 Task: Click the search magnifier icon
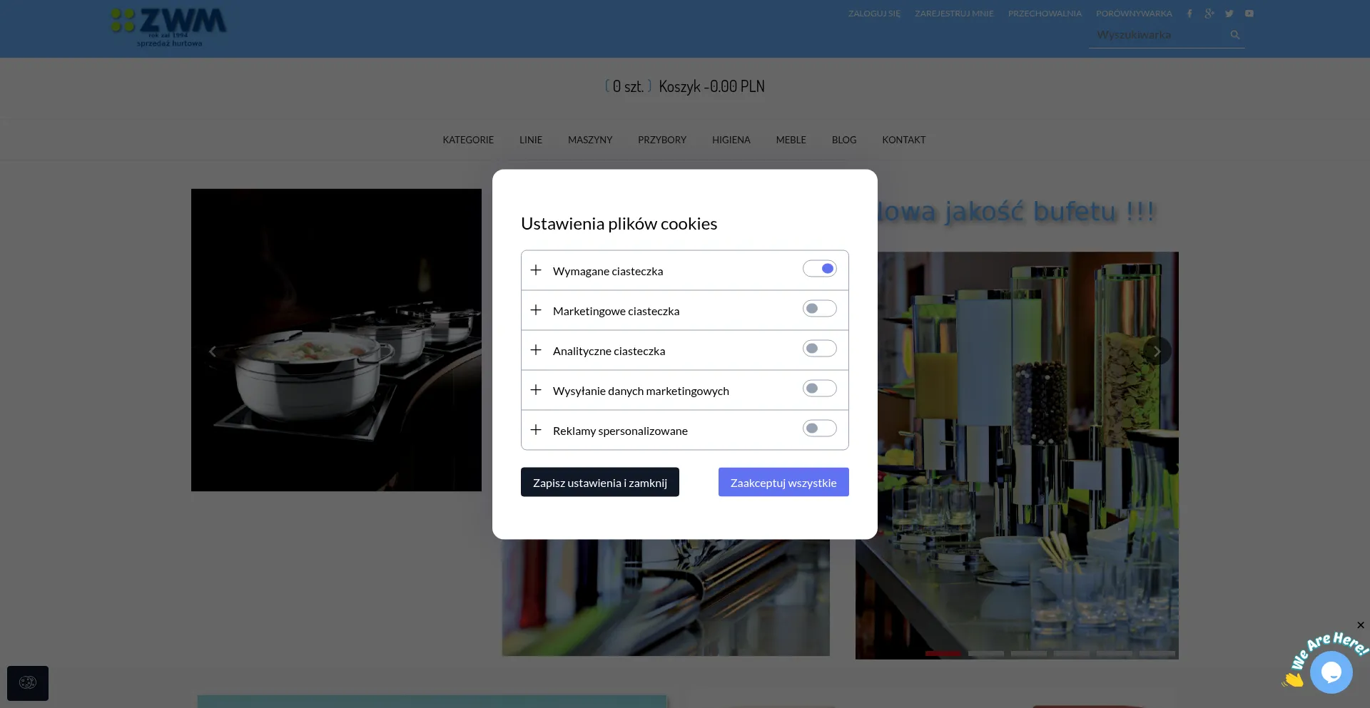[1235, 35]
